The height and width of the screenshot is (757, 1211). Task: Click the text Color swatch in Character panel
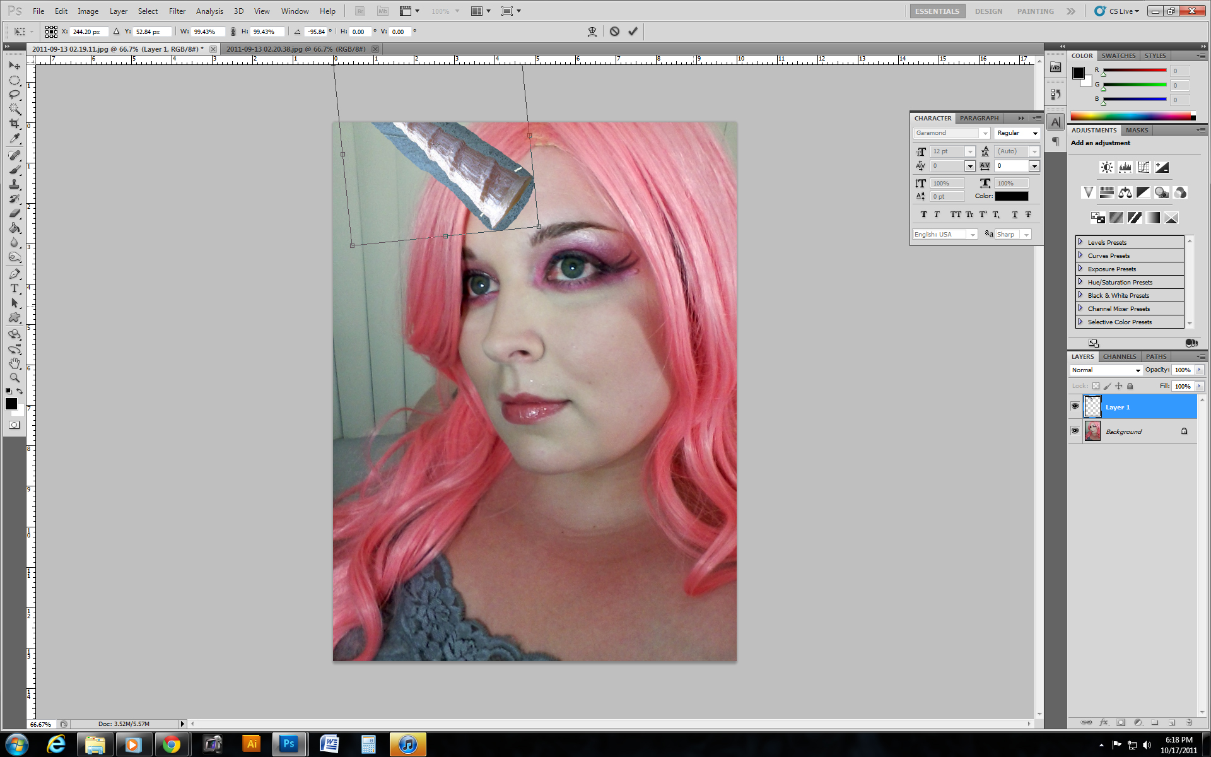pos(1011,196)
